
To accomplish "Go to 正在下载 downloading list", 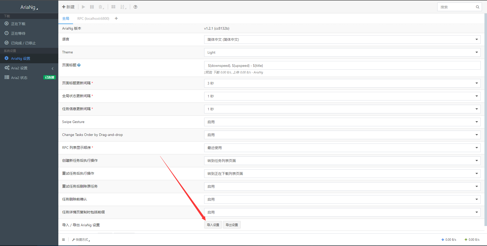I will click(x=29, y=24).
